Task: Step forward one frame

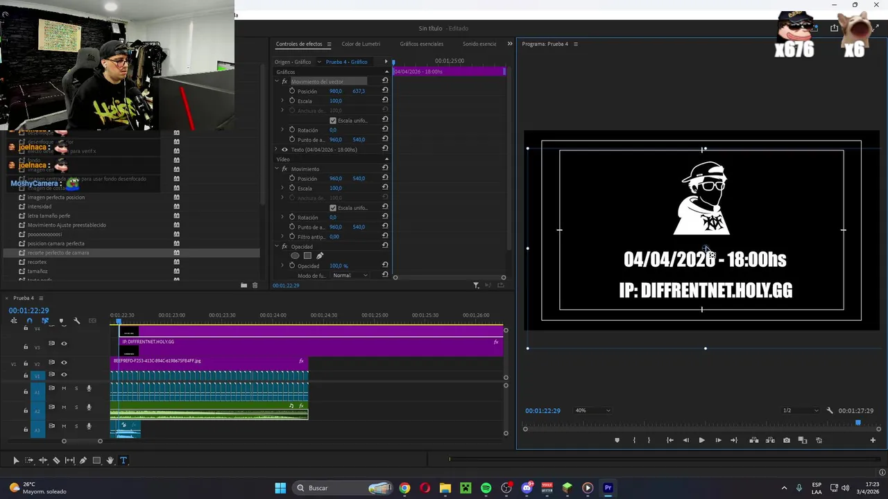Action: click(718, 440)
